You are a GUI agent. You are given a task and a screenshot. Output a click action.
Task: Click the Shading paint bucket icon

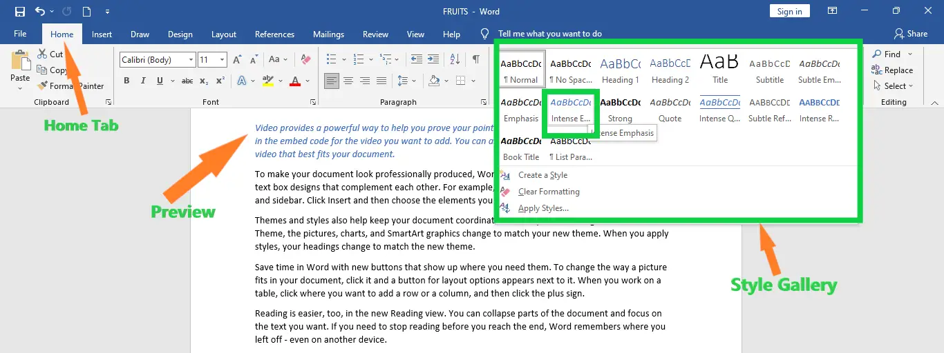point(433,81)
